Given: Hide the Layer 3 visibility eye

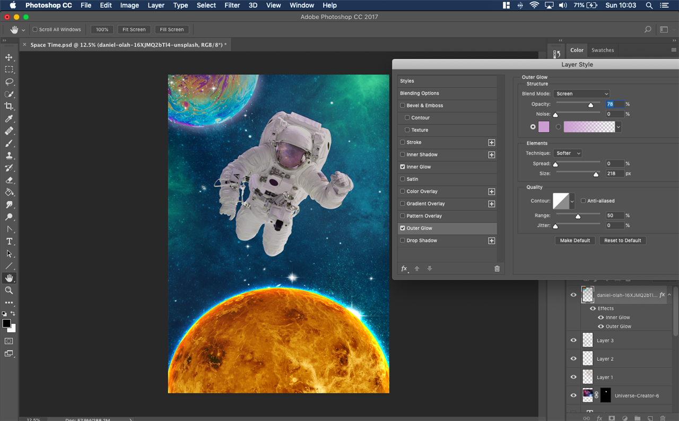Looking at the screenshot, I should (573, 340).
